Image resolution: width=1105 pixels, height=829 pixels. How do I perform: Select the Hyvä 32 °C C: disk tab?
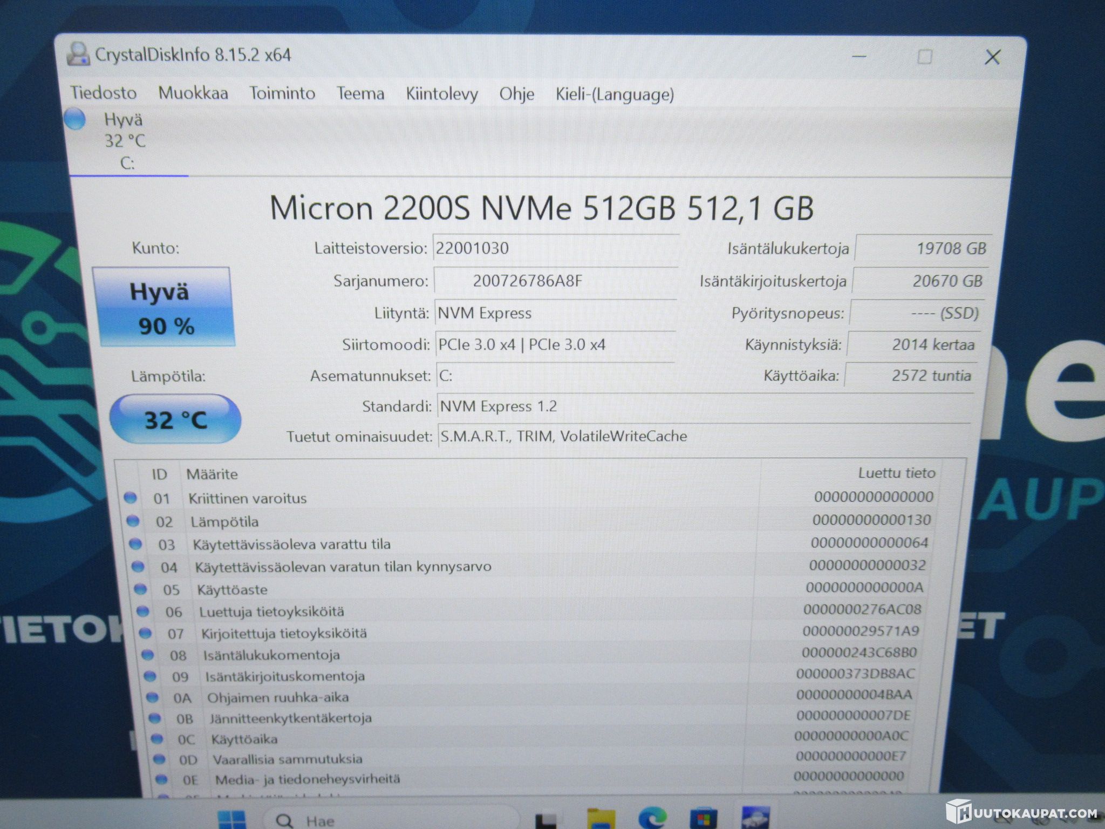125,141
